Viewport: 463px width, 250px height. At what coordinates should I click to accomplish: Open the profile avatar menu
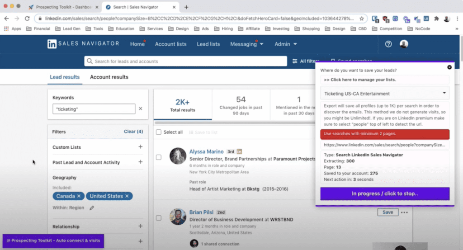[x=404, y=44]
